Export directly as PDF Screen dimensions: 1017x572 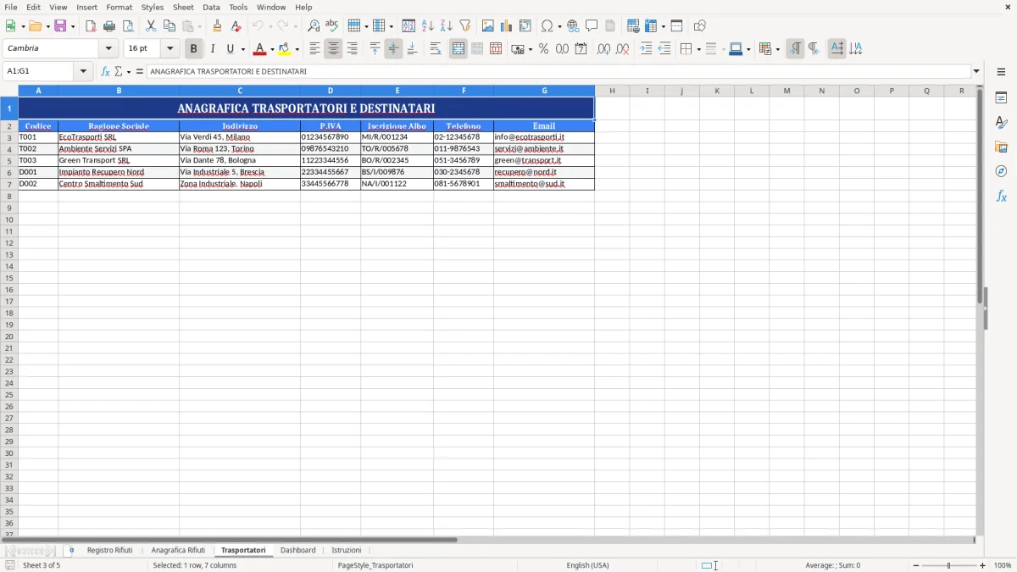pyautogui.click(x=91, y=26)
